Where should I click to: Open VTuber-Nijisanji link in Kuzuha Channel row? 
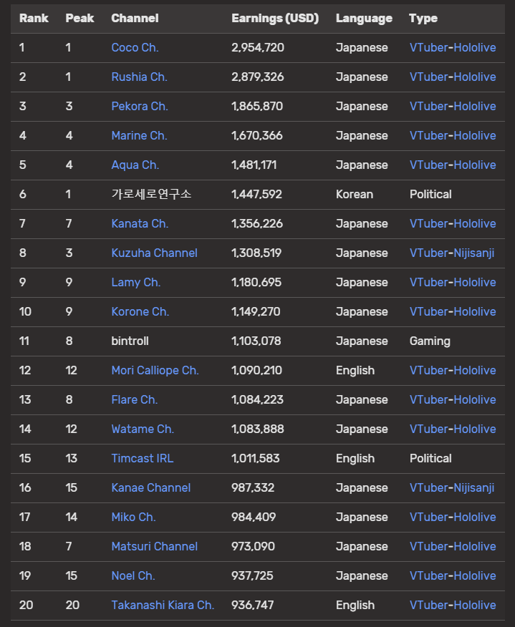pyautogui.click(x=452, y=253)
